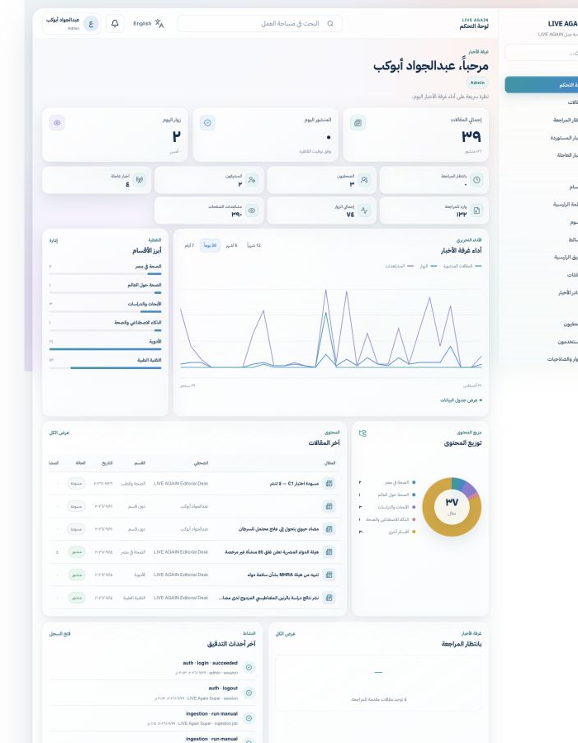Focus the workspace search field
The height and width of the screenshot is (743, 578).
259,23
